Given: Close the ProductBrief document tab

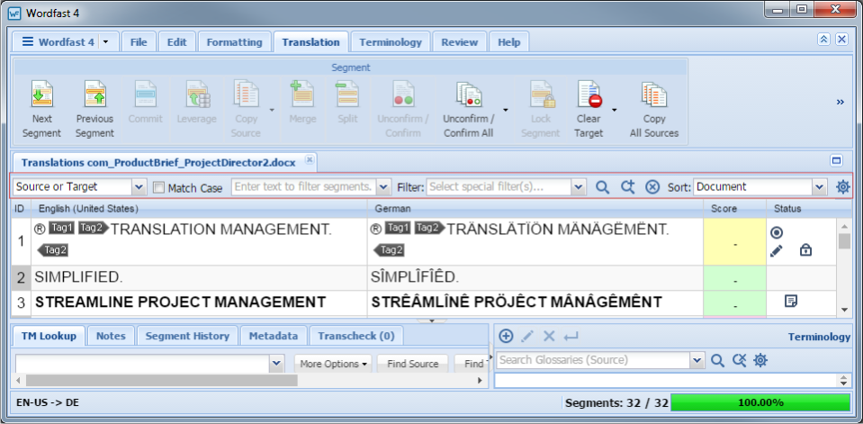Looking at the screenshot, I should [310, 159].
